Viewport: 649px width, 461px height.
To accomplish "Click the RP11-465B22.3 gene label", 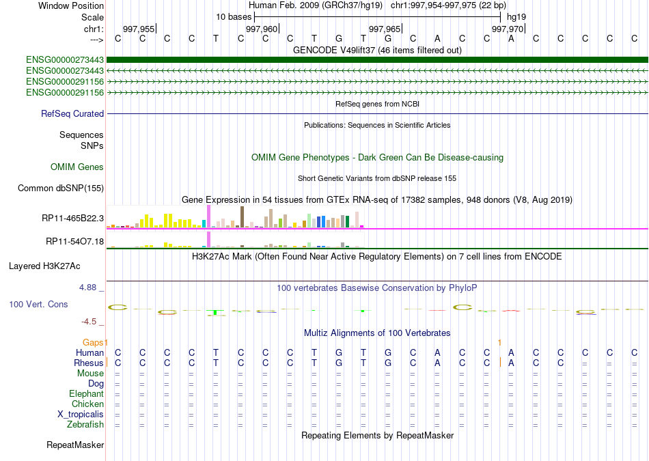I will (73, 218).
